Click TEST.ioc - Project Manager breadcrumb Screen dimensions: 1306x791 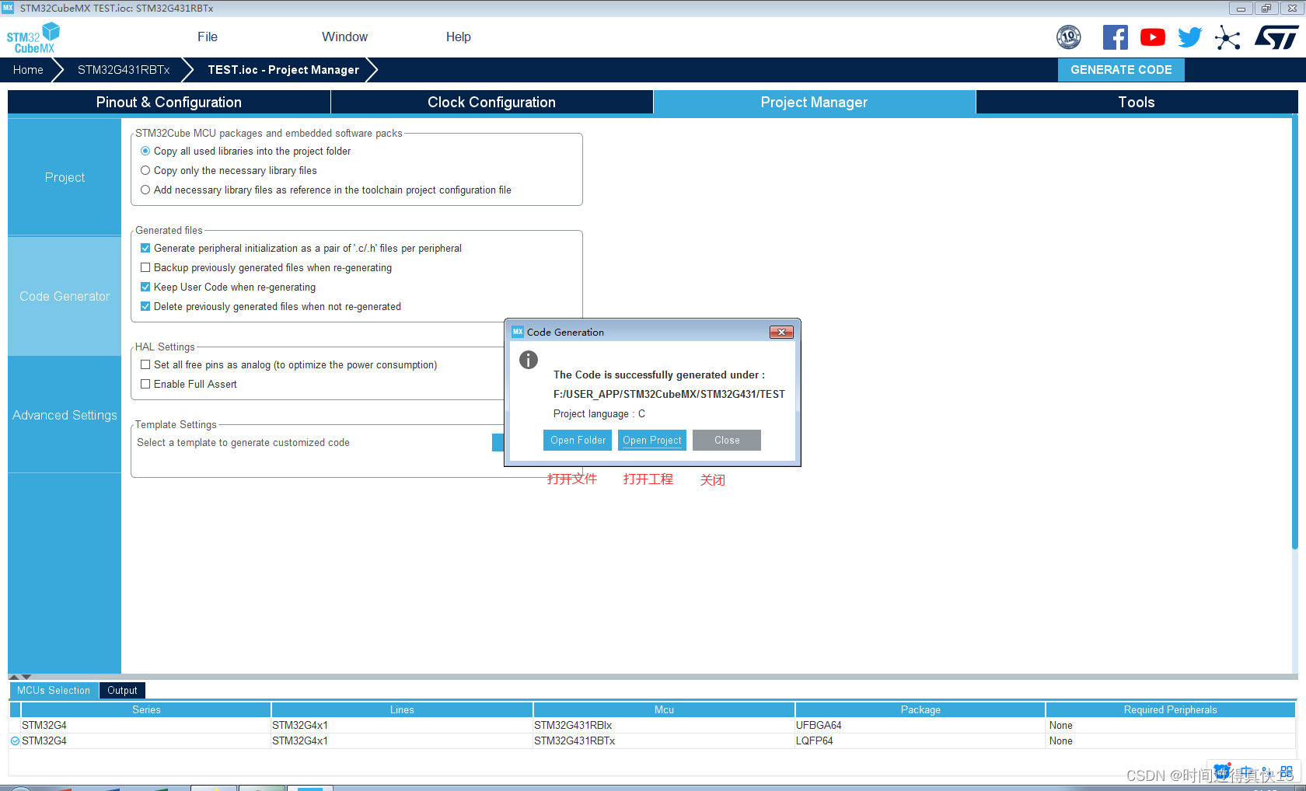[x=284, y=70]
